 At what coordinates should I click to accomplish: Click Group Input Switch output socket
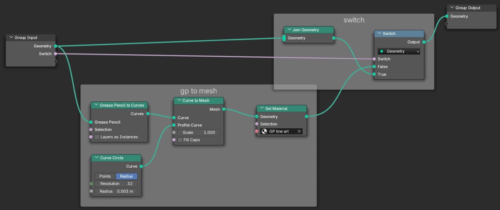click(55, 54)
